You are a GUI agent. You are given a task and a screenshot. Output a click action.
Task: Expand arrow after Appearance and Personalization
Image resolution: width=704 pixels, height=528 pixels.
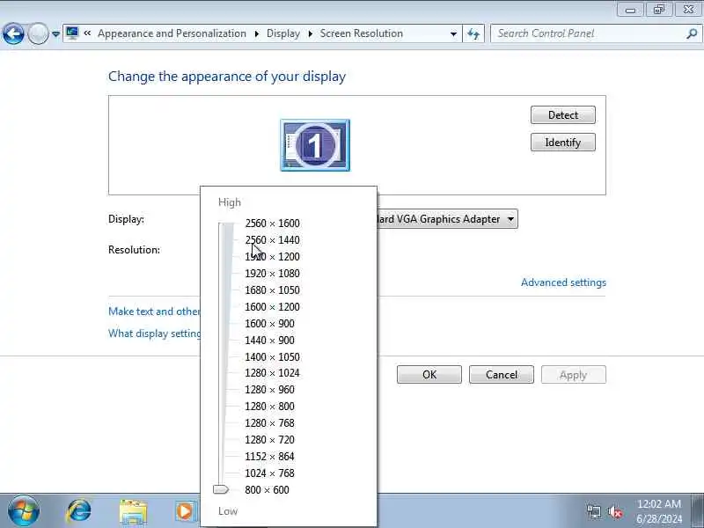(256, 33)
